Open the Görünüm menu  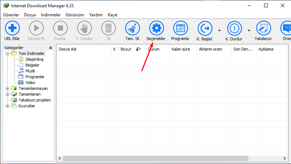pos(75,15)
